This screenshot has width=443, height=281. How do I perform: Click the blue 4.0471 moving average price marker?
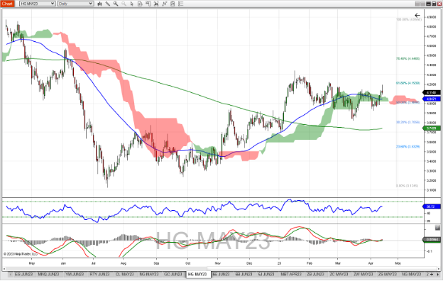[x=432, y=99]
